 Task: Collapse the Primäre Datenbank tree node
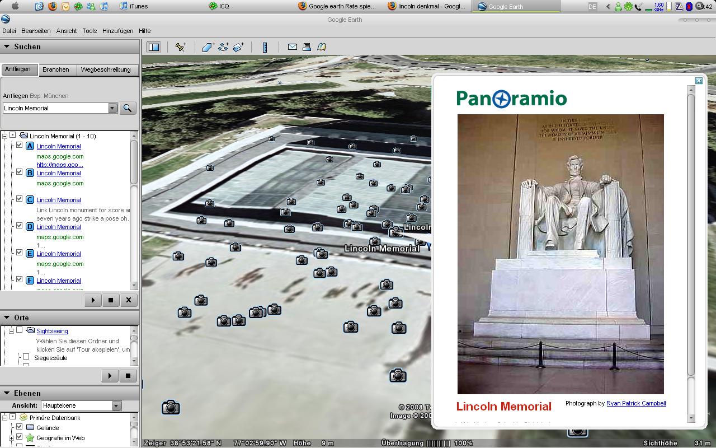point(4,418)
